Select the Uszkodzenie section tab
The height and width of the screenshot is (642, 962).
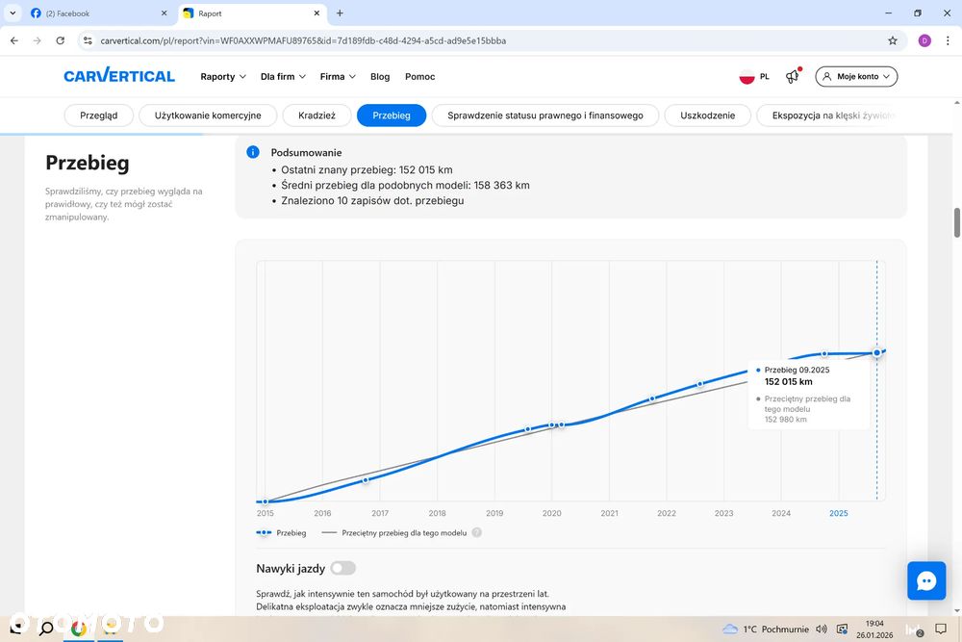point(707,116)
